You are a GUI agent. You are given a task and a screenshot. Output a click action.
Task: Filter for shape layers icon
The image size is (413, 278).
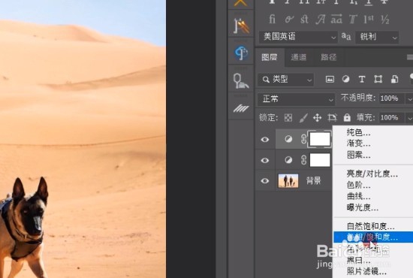coord(378,79)
